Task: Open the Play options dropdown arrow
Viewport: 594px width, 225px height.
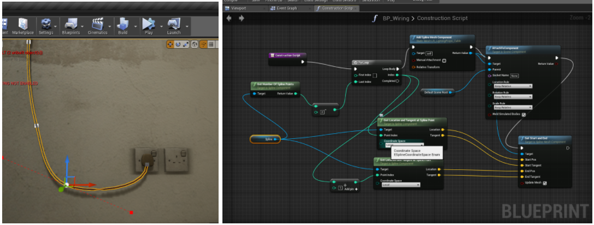Action: 161,27
